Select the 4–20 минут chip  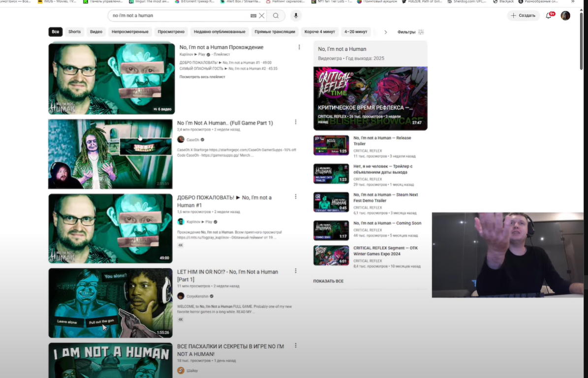[x=355, y=32]
